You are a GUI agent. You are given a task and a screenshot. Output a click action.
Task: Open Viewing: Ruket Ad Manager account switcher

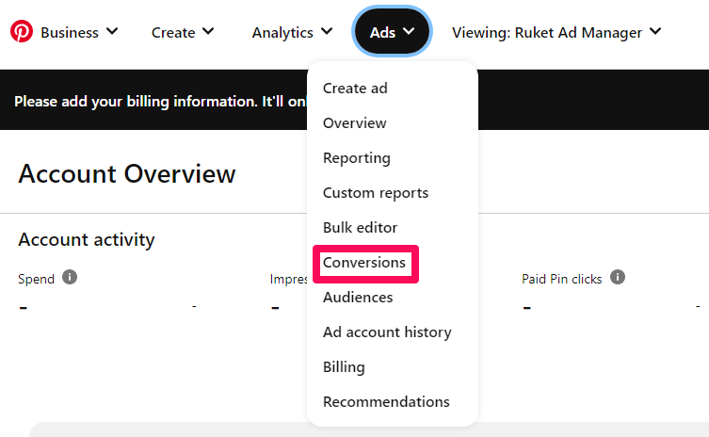pyautogui.click(x=556, y=32)
